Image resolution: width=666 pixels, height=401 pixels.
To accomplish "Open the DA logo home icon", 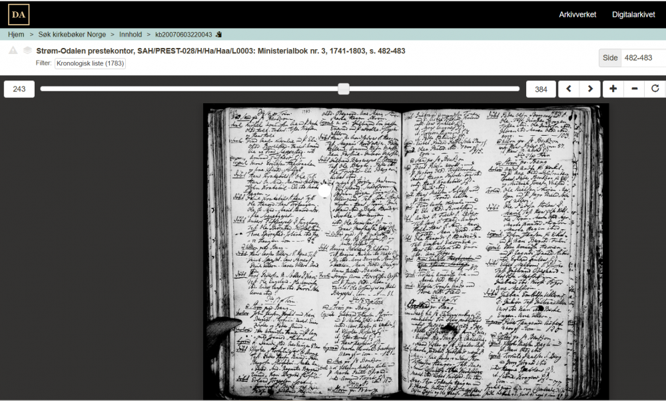I will (19, 15).
